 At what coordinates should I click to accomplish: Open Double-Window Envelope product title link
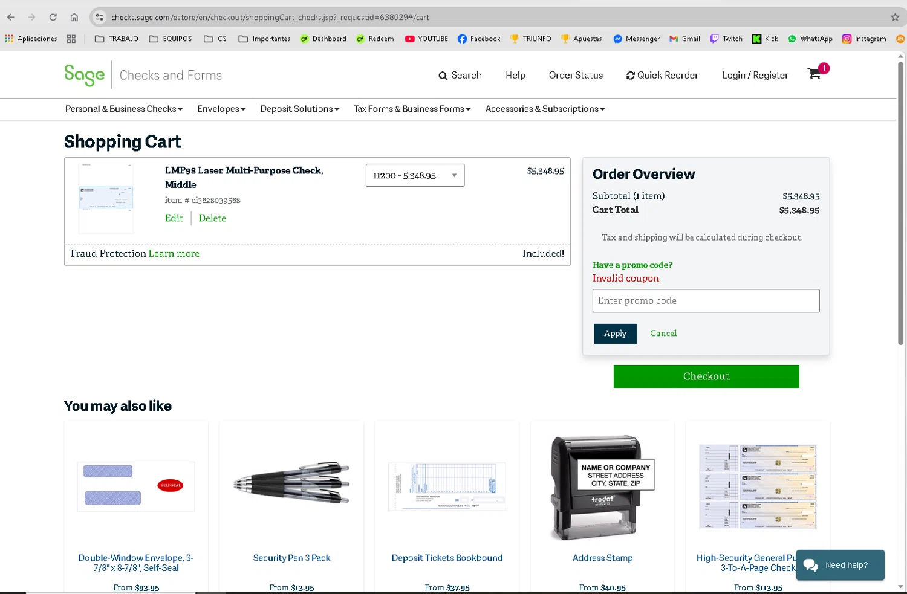136,563
